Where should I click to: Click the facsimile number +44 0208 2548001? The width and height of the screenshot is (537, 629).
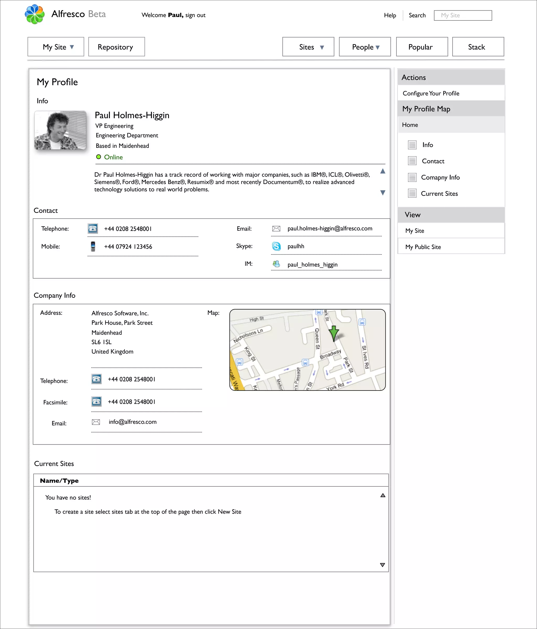pos(132,402)
